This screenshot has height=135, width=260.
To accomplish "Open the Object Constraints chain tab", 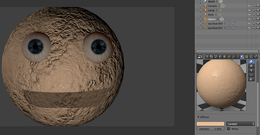I will (229, 57).
